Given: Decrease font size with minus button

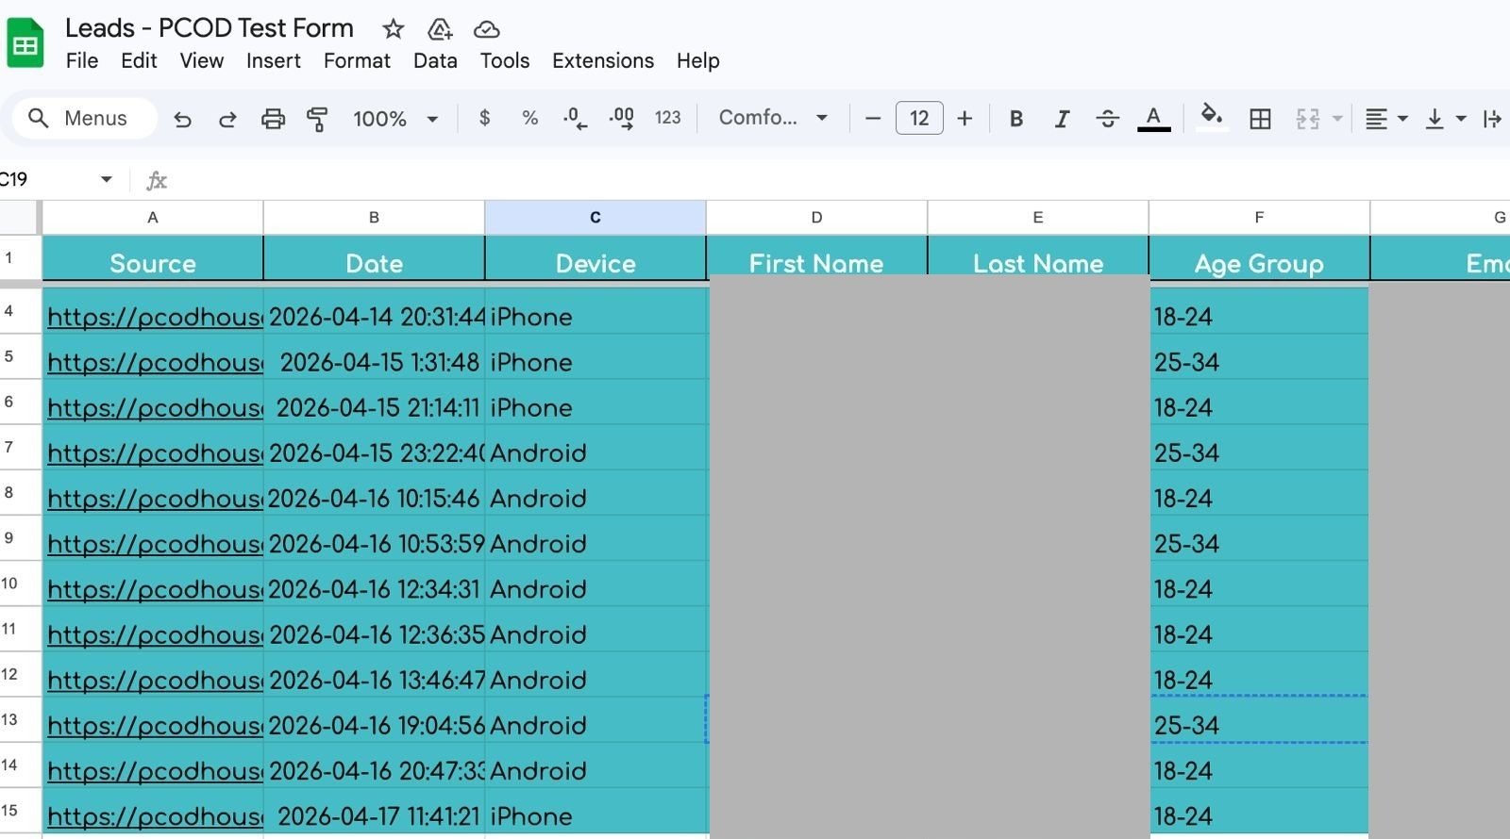Looking at the screenshot, I should [873, 119].
